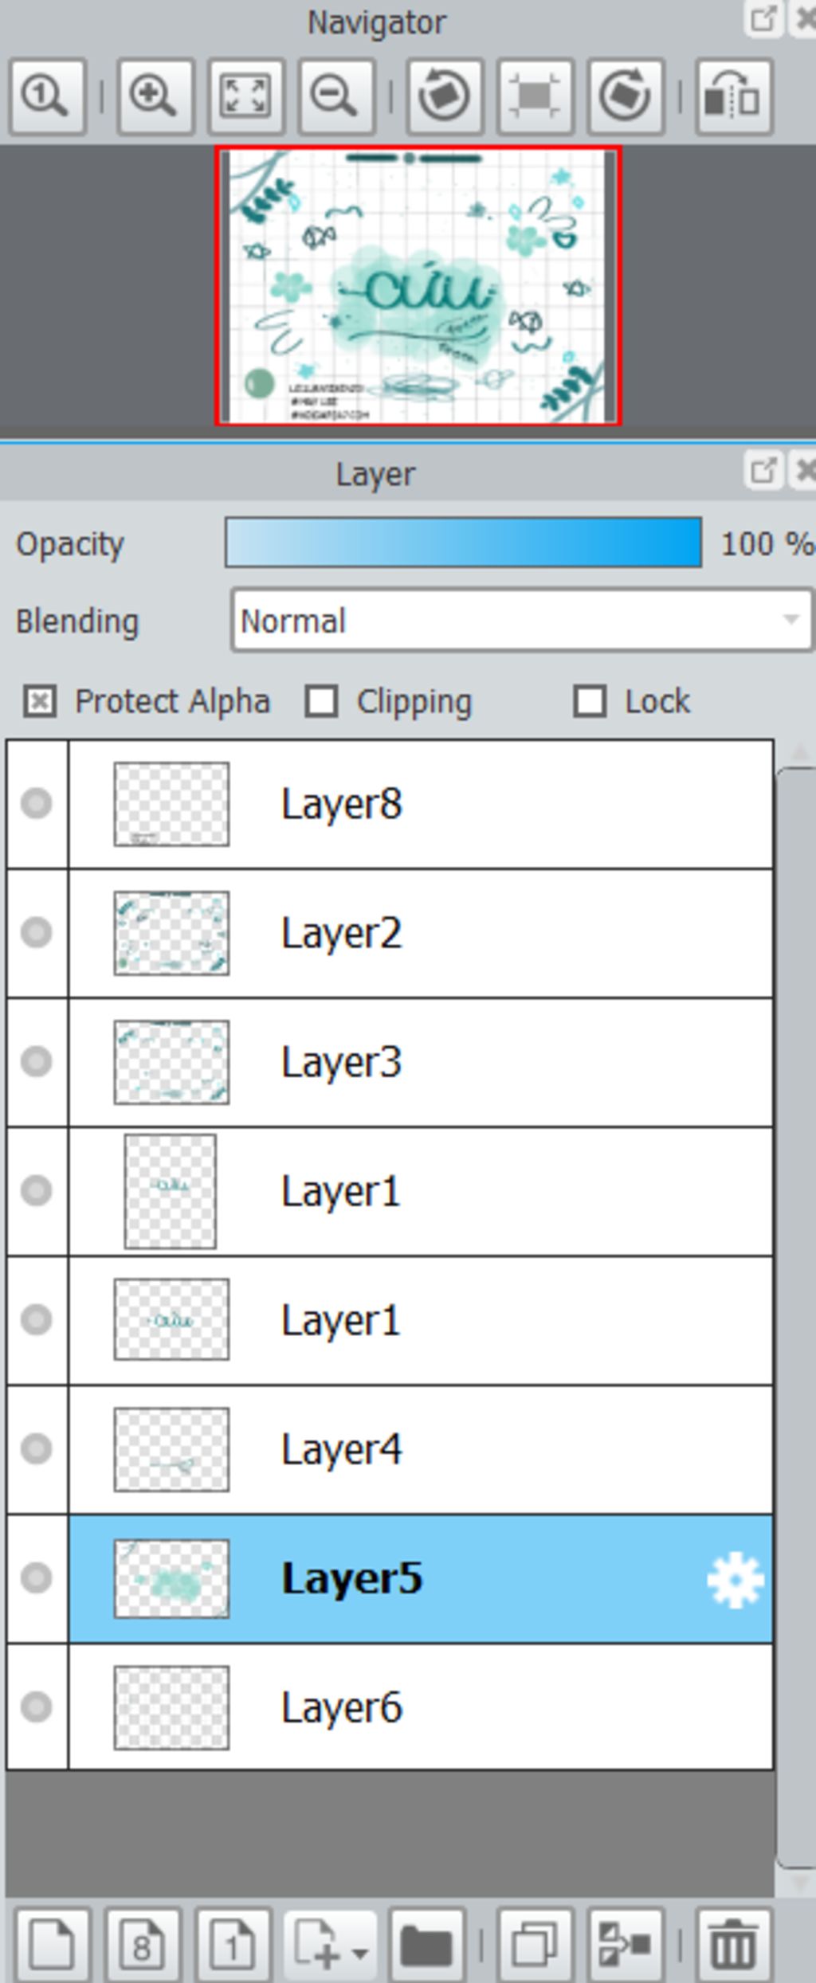Image resolution: width=816 pixels, height=1983 pixels.
Task: Enable the Clipping checkbox
Action: pos(321,702)
